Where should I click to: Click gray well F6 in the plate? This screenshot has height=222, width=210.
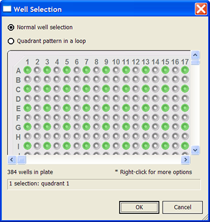(76, 118)
